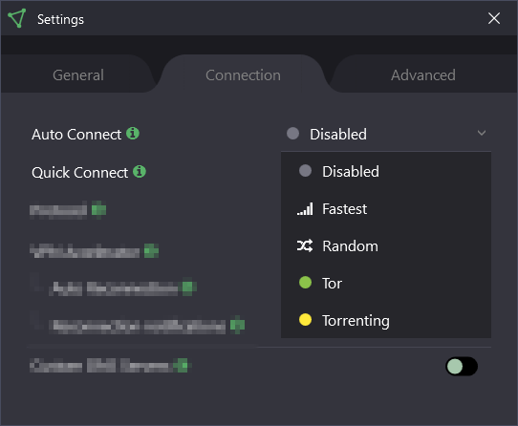Select the Connection tab
Image resolution: width=518 pixels, height=426 pixels.
[x=243, y=75]
